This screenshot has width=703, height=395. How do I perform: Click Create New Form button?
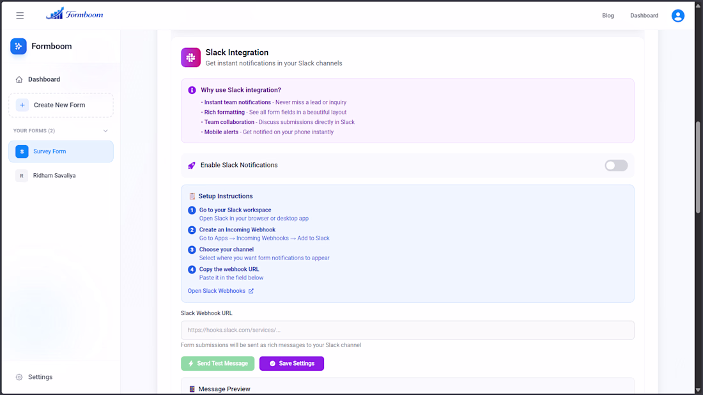pos(61,105)
